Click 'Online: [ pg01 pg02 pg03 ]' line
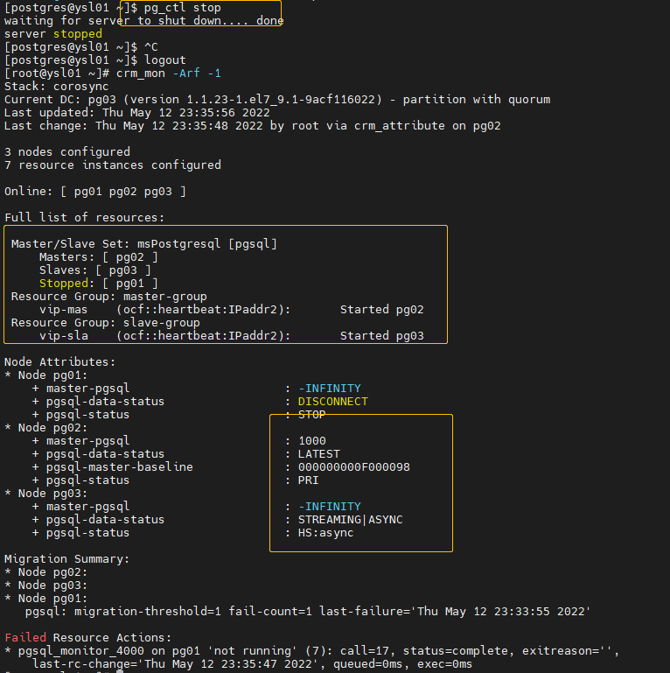Screen dimensions: 670x673 tap(95, 192)
